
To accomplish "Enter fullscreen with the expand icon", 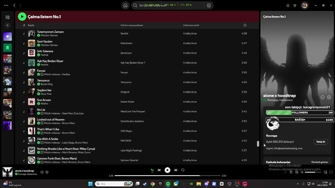I will coord(331,172).
